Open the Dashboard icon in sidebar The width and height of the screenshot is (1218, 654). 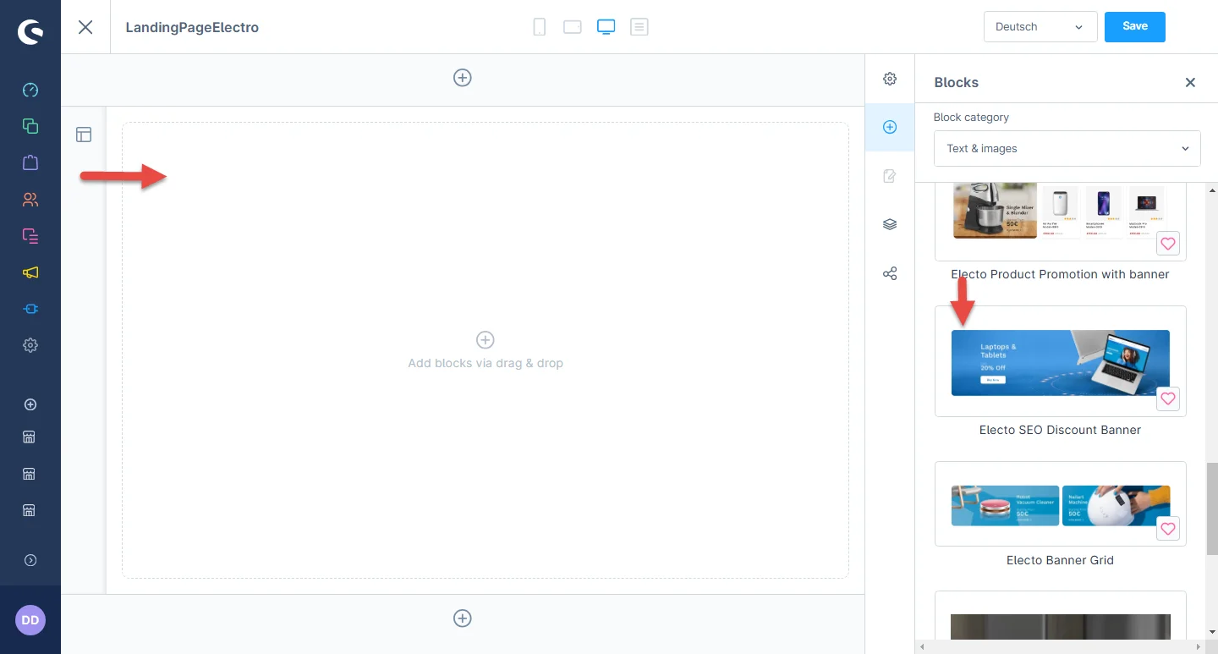[30, 90]
